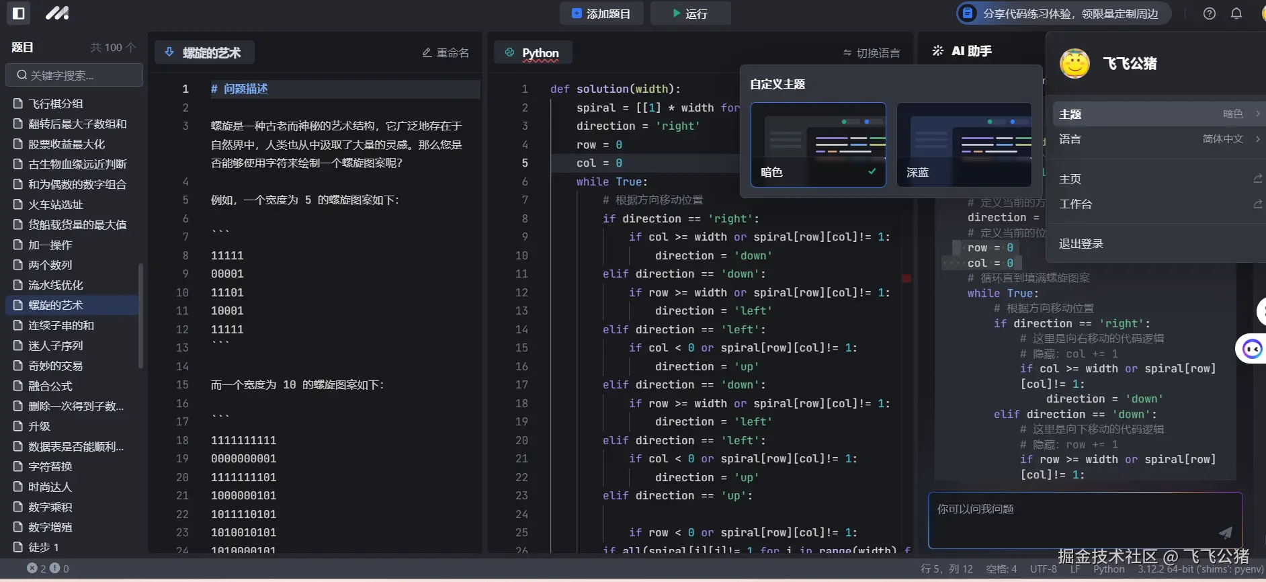Open the 古生物血缘远近判断 problem
The image size is (1266, 582).
click(x=73, y=164)
